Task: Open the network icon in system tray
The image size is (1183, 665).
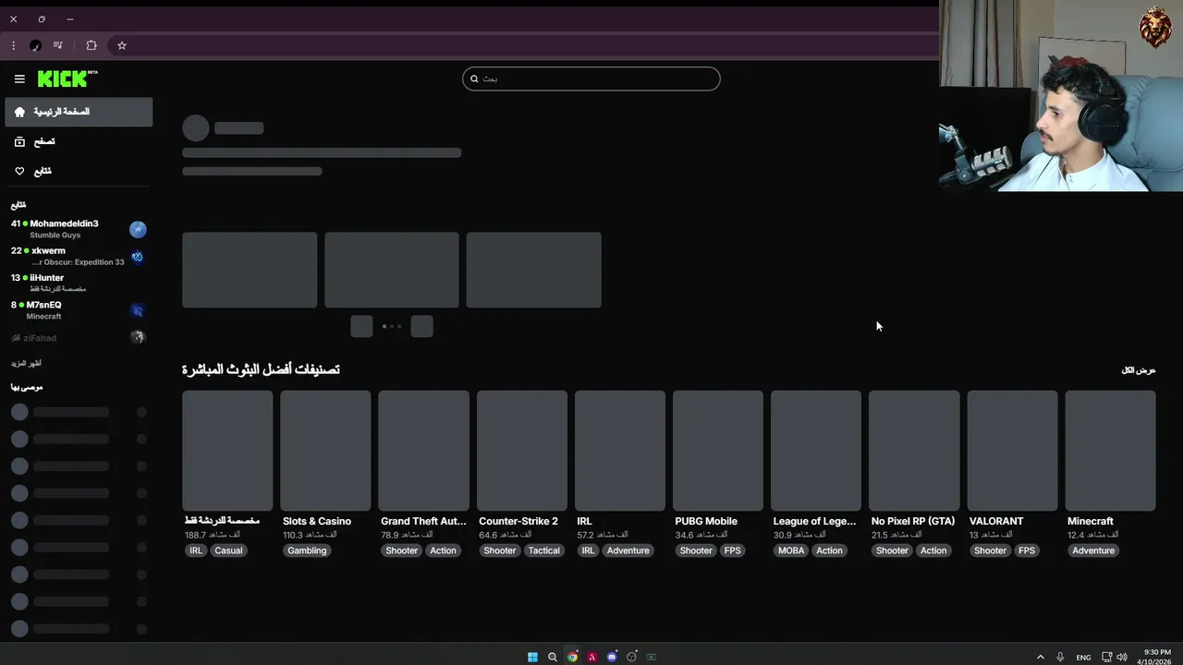Action: tap(1106, 657)
